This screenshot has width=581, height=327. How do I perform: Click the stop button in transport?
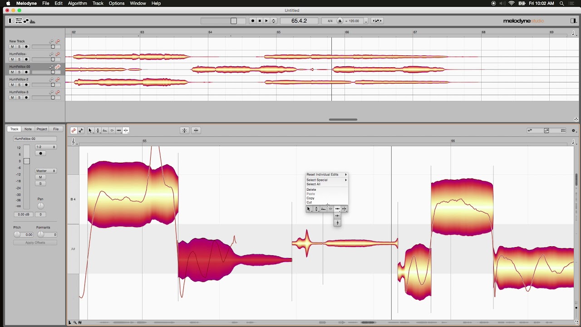(x=260, y=21)
